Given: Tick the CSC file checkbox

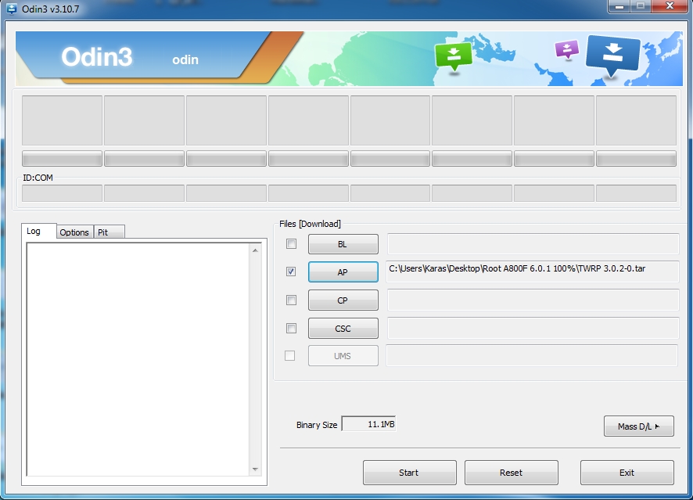Looking at the screenshot, I should pyautogui.click(x=291, y=328).
